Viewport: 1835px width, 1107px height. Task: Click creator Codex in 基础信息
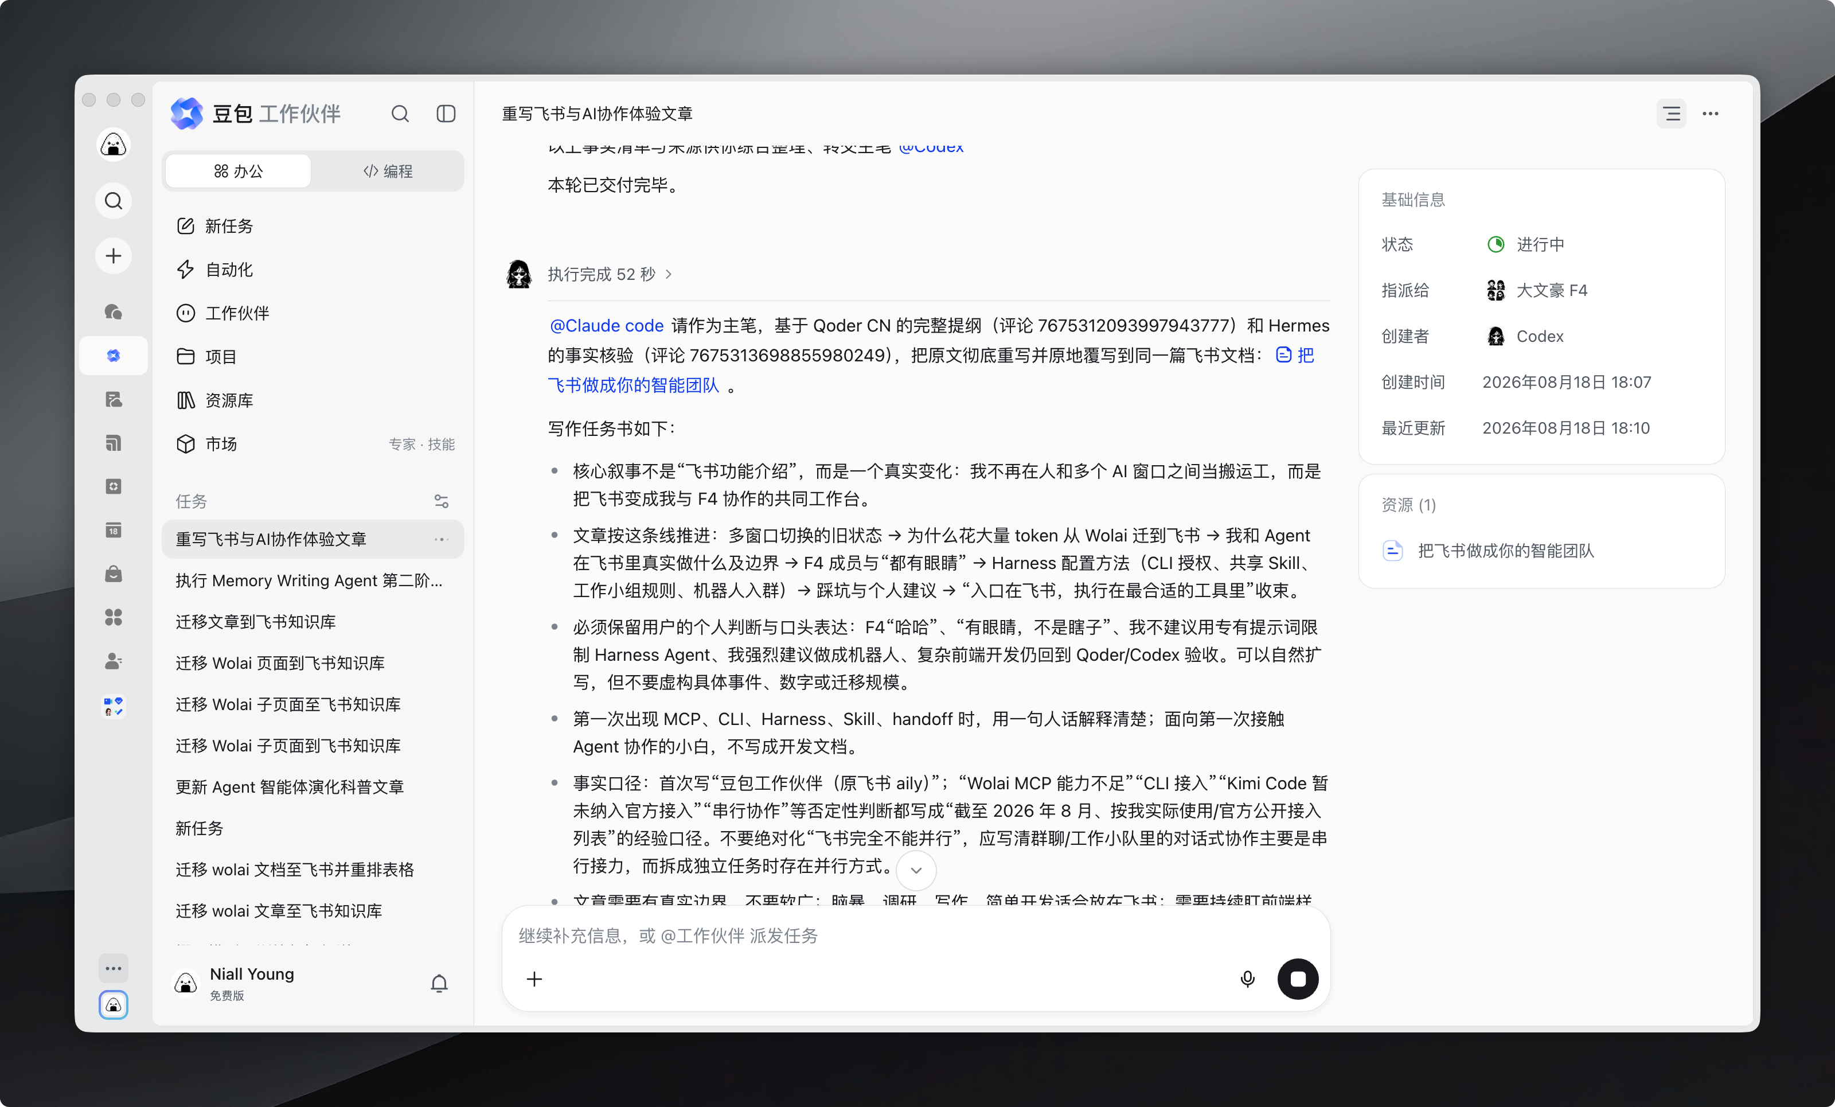[x=1524, y=336]
